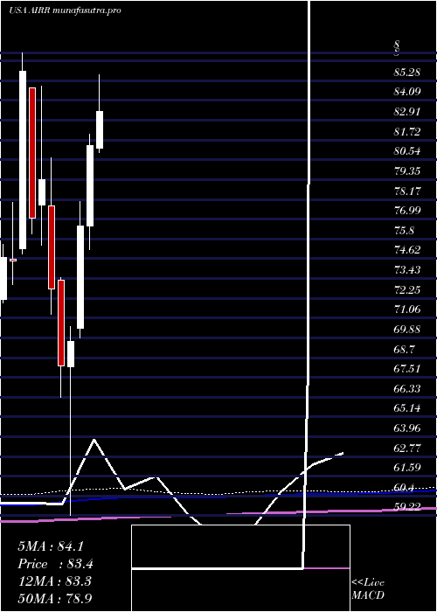Select the rightmost white candlestick near 82.91
This screenshot has height=612, width=437.
point(100,129)
